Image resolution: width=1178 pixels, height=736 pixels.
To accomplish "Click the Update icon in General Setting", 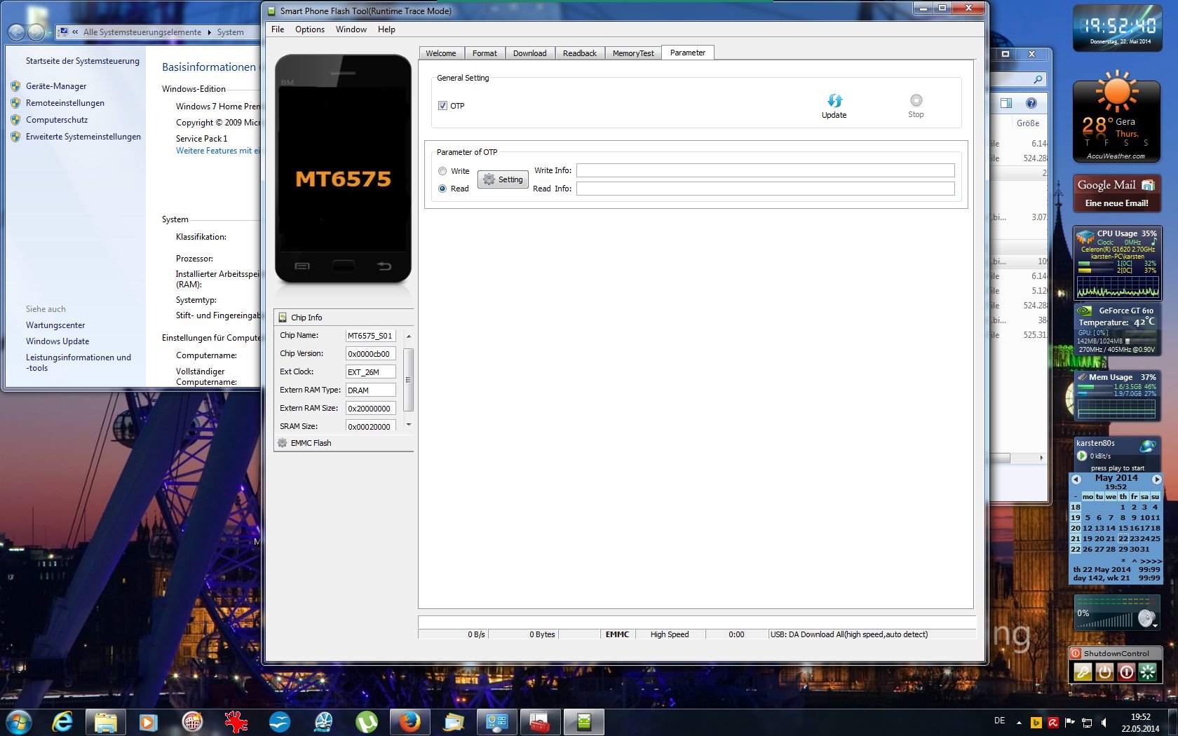I will click(x=834, y=100).
